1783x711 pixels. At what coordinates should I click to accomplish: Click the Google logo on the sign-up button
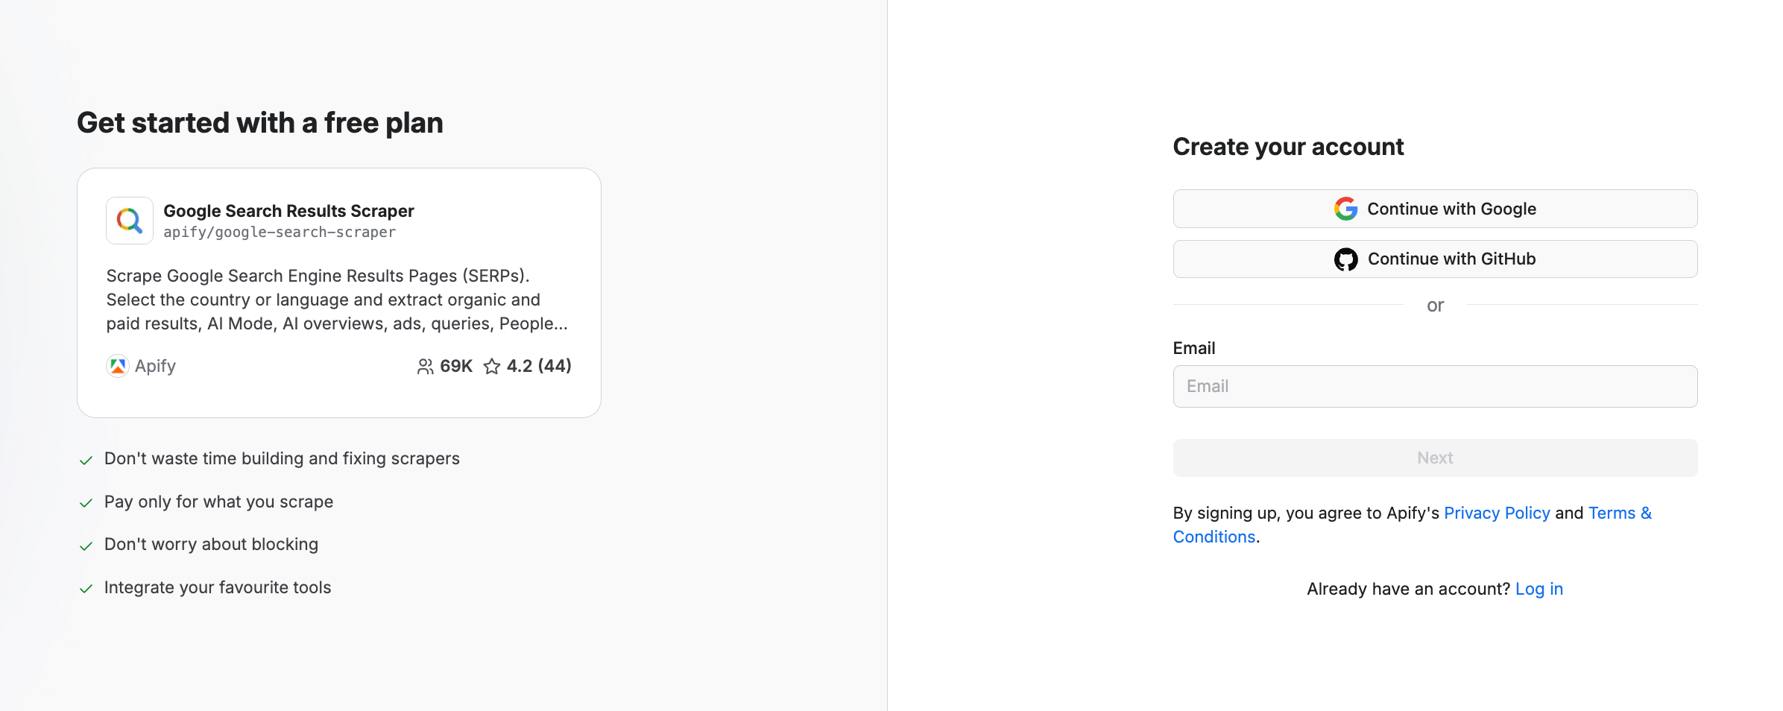[1345, 209]
